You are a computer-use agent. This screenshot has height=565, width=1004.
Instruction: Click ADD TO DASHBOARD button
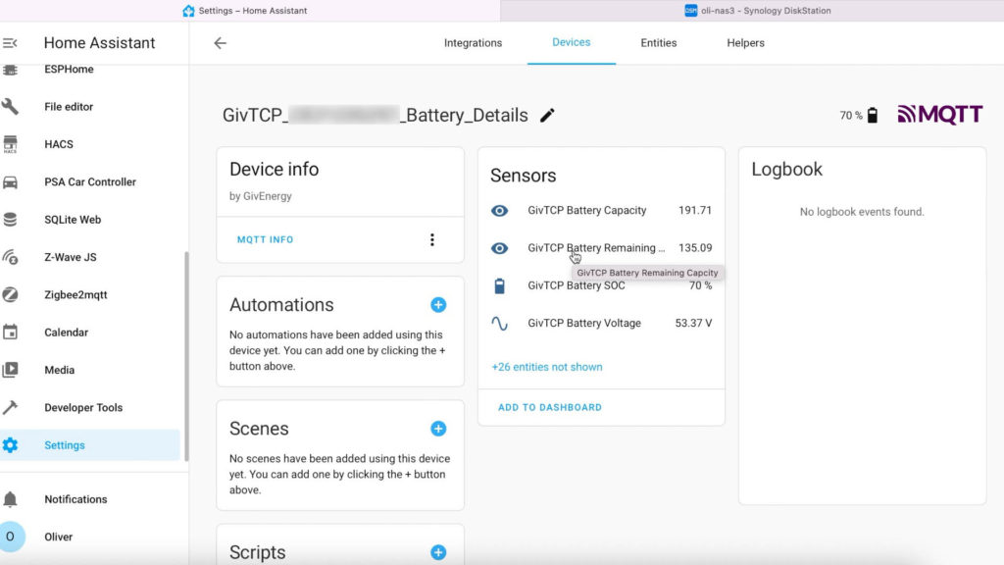[550, 407]
